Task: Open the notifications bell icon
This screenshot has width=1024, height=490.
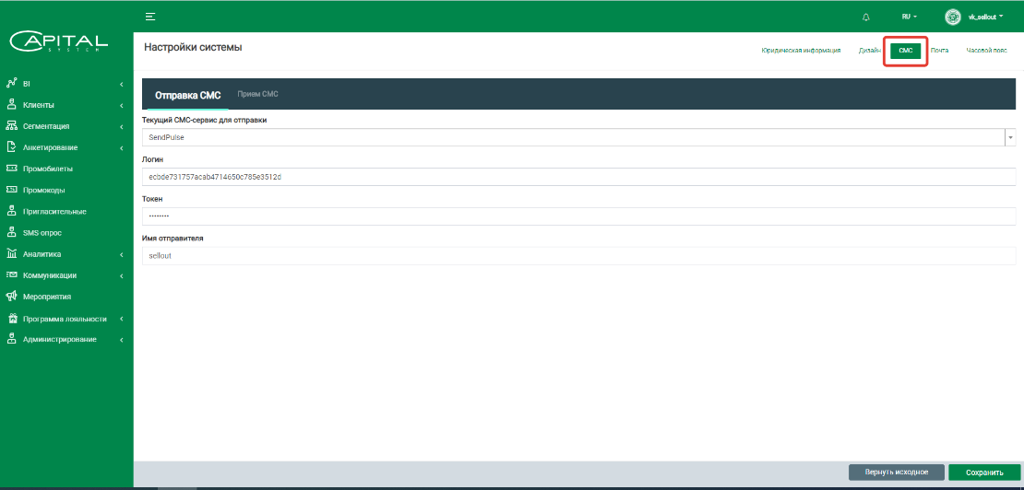Action: (866, 17)
